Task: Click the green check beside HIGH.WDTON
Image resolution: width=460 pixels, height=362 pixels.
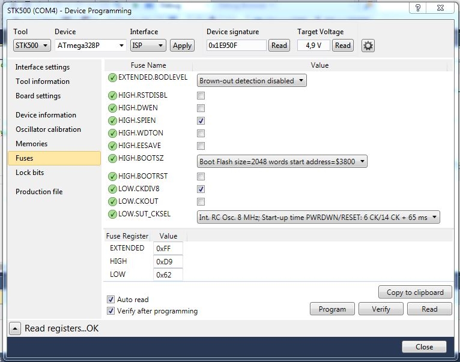Action: (112, 133)
